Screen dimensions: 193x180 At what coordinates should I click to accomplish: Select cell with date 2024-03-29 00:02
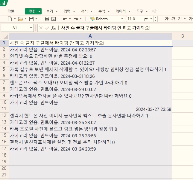coord(90,89)
